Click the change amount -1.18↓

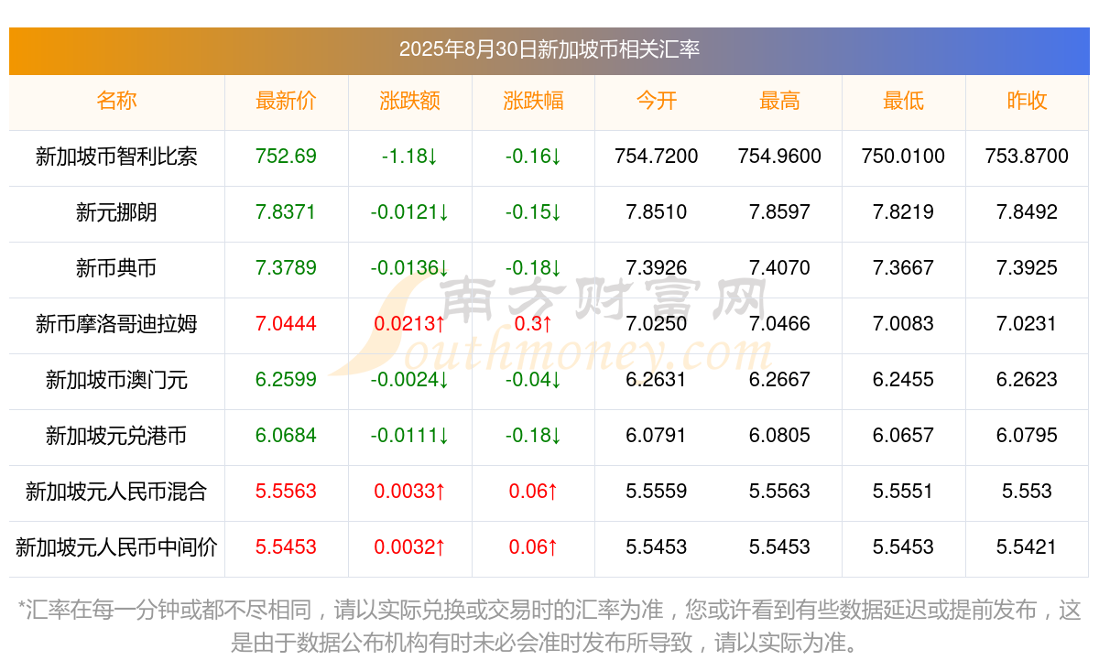tap(409, 157)
